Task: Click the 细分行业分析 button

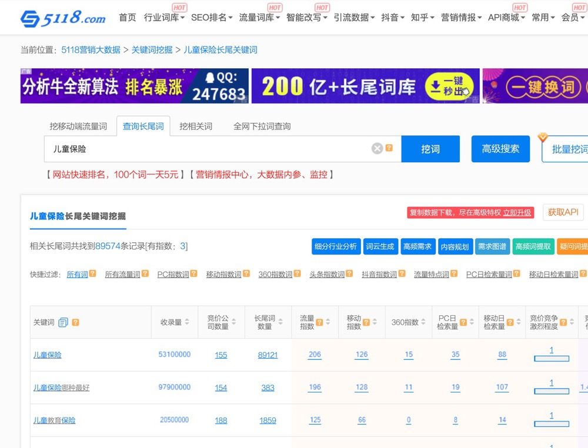Action: pos(336,246)
